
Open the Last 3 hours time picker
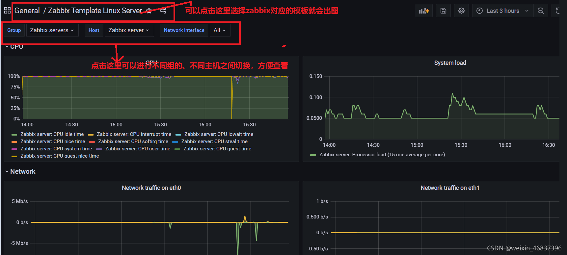(x=503, y=11)
